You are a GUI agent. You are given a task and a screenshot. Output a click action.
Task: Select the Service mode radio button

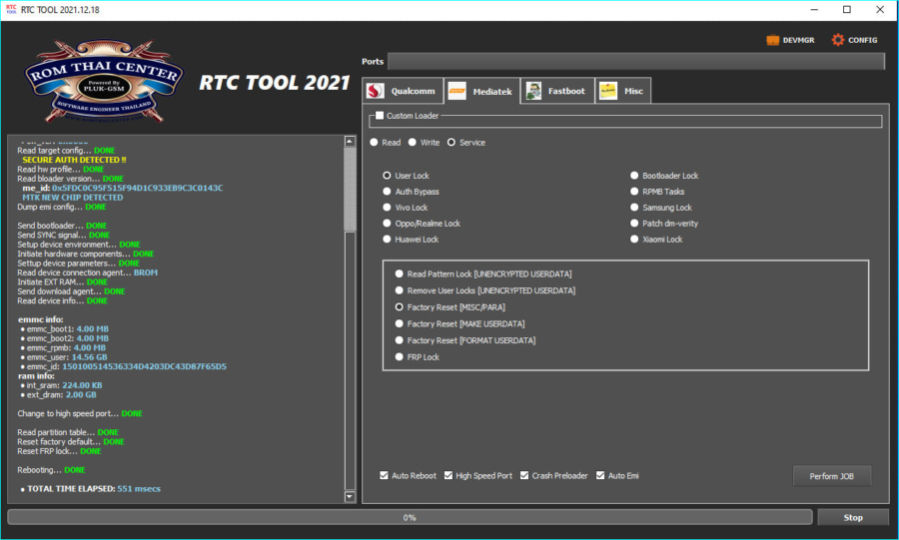point(451,143)
